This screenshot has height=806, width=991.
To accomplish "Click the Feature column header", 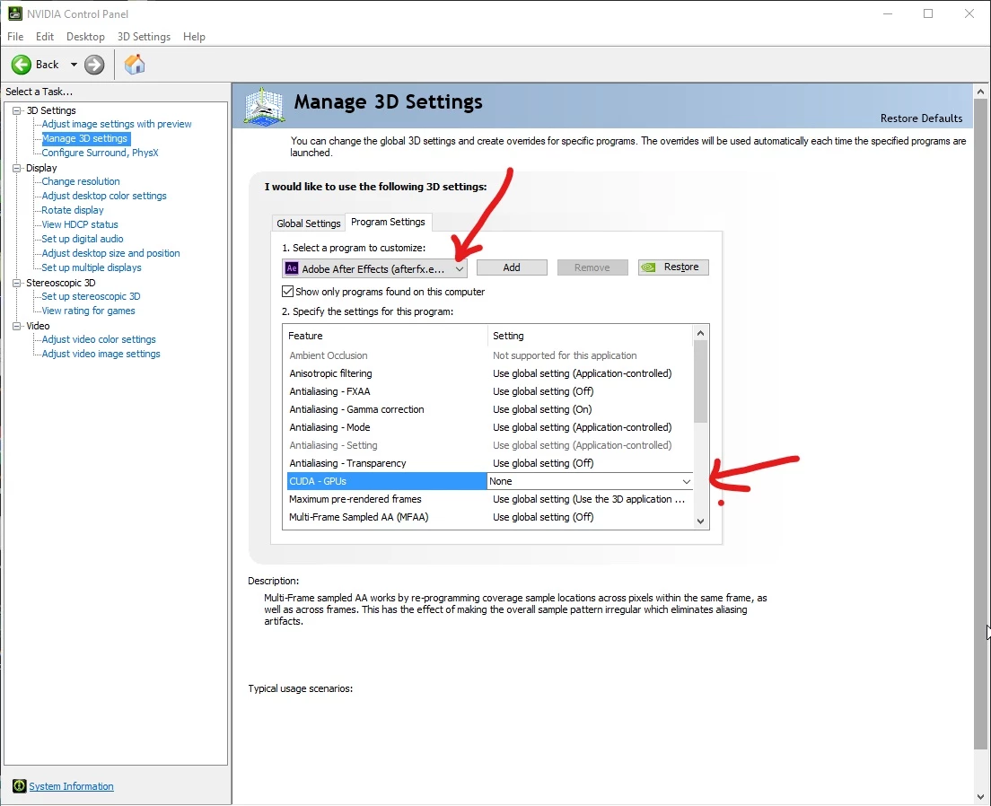I will (385, 336).
